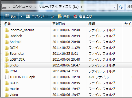Click the date 2011/08/06 20:49 for .zdclock

(66, 36)
